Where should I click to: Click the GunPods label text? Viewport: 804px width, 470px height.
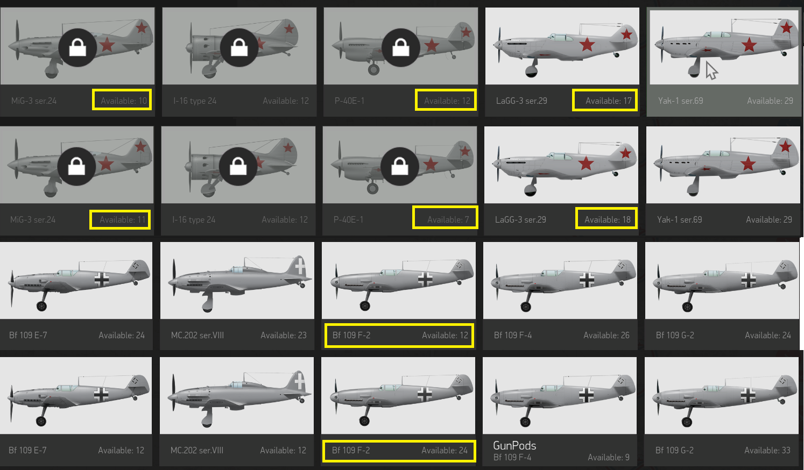click(514, 446)
